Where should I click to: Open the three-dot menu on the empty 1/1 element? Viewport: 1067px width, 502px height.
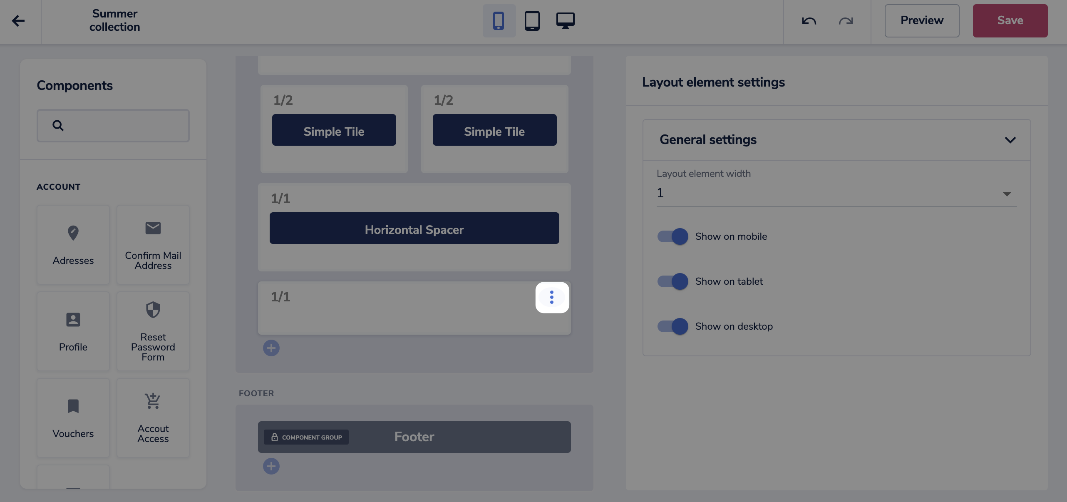pyautogui.click(x=552, y=297)
